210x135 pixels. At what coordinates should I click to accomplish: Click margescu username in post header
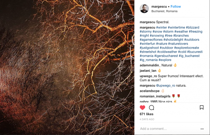[159, 7]
